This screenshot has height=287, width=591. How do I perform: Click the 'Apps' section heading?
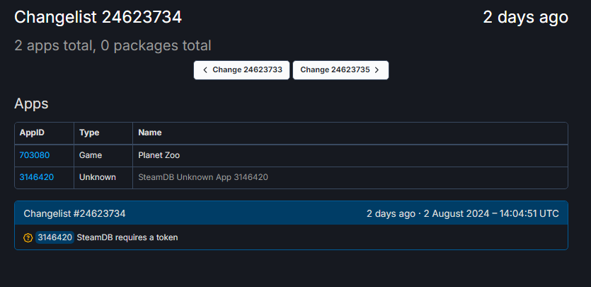[31, 103]
